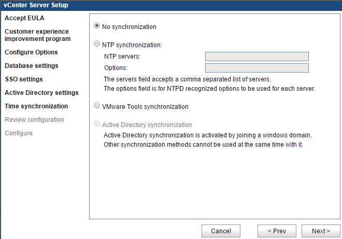Navigate to SSO settings step
342x239 pixels.
(24, 79)
